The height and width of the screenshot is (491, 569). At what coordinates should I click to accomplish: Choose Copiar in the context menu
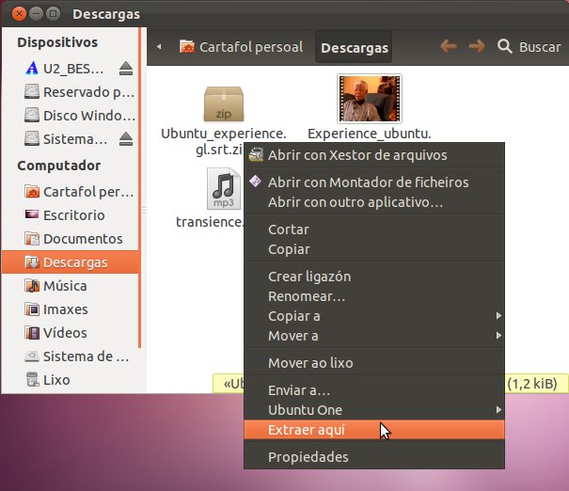[x=374, y=249]
